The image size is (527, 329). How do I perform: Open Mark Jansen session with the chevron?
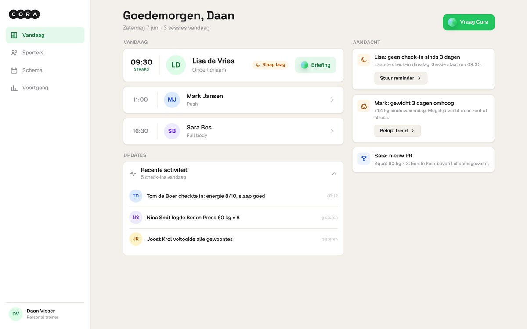tap(332, 100)
